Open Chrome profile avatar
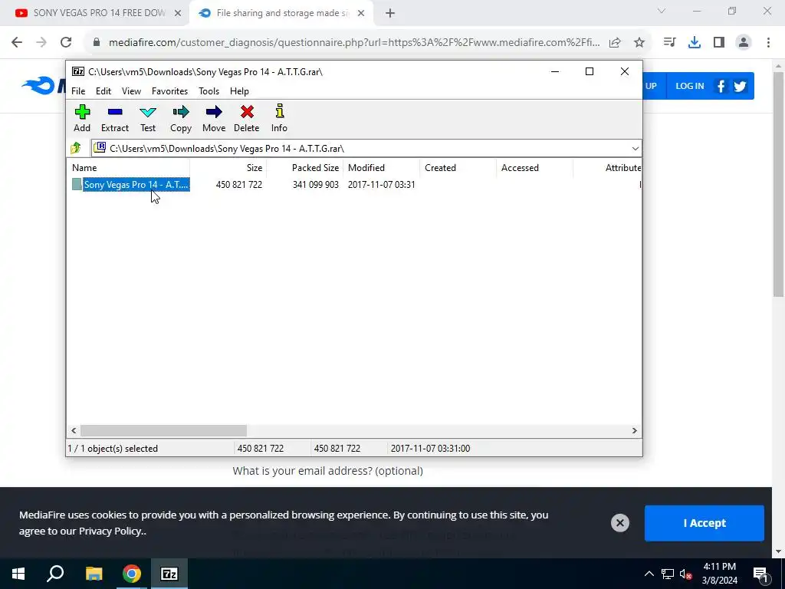The image size is (785, 589). click(744, 43)
